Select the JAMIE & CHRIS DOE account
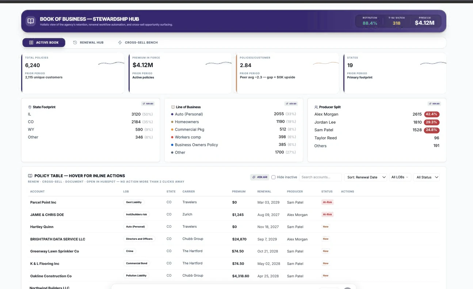 point(47,215)
